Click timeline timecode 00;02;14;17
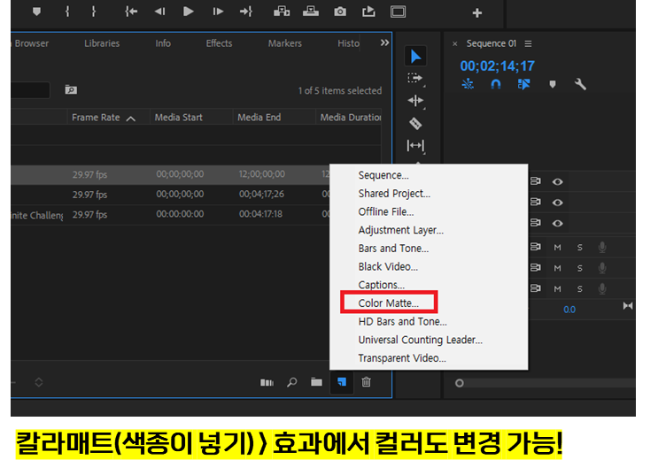 (x=498, y=65)
